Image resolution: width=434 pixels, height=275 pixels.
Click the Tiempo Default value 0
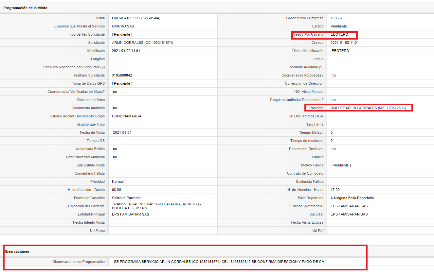[332, 132]
